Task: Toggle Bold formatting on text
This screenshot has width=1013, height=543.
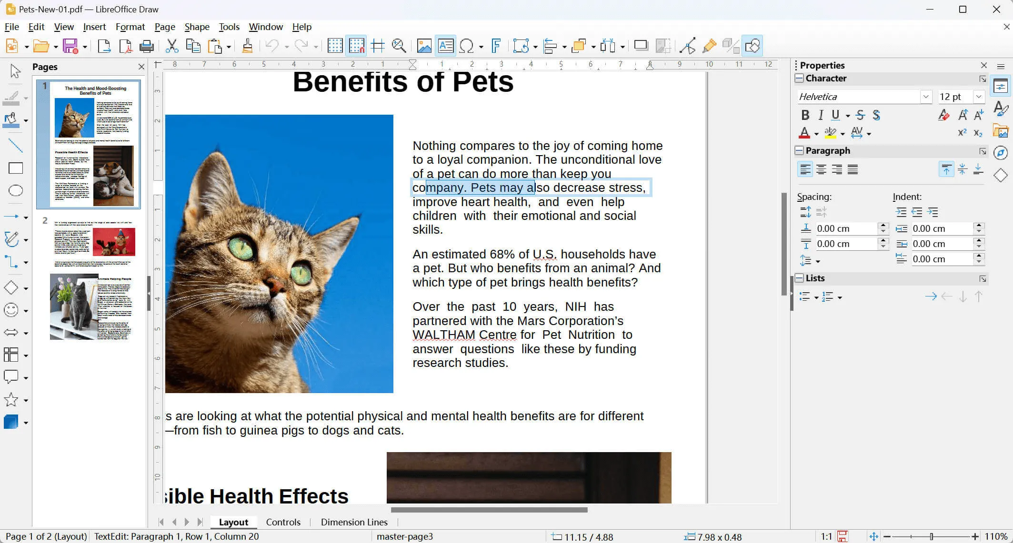Action: click(x=805, y=115)
